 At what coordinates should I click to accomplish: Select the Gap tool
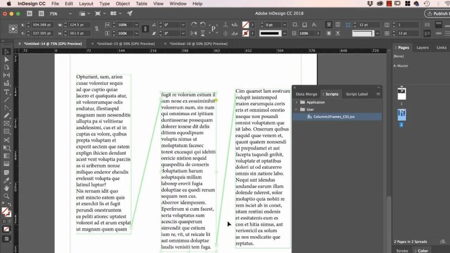(6, 75)
